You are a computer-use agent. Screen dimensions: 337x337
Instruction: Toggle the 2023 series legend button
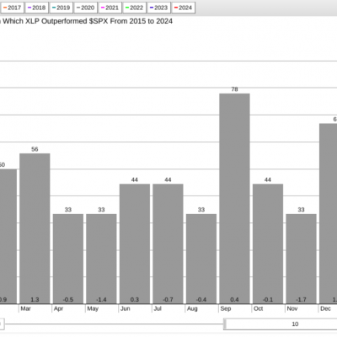pyautogui.click(x=159, y=8)
